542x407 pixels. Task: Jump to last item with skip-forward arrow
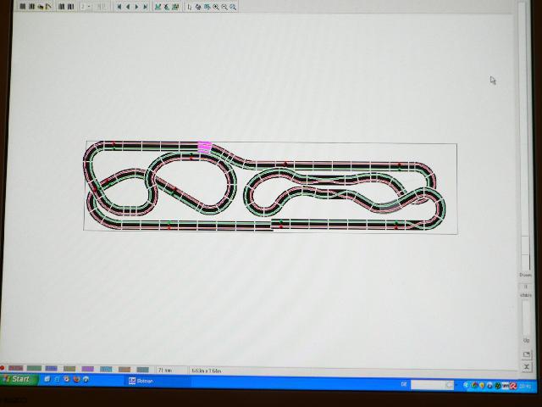146,6
